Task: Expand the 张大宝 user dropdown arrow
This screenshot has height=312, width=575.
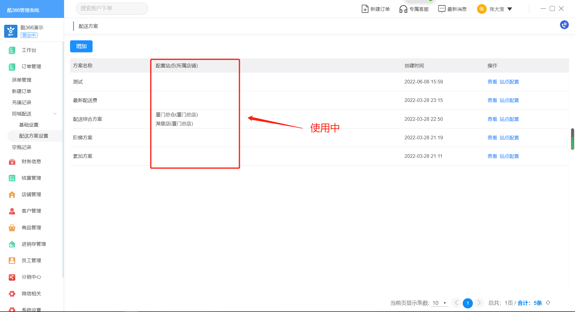Action: click(510, 9)
